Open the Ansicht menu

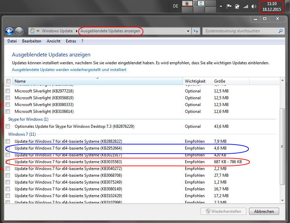tap(54, 41)
